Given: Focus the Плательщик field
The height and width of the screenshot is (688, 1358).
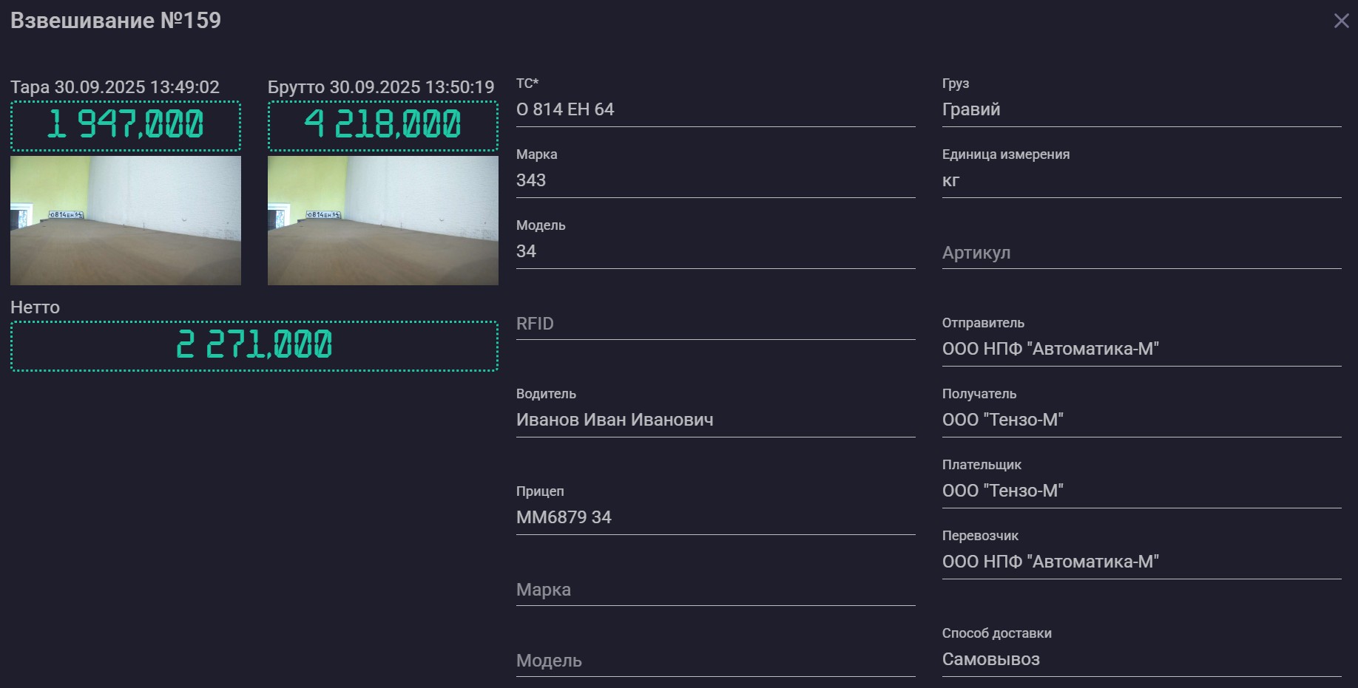Looking at the screenshot, I should point(1141,491).
